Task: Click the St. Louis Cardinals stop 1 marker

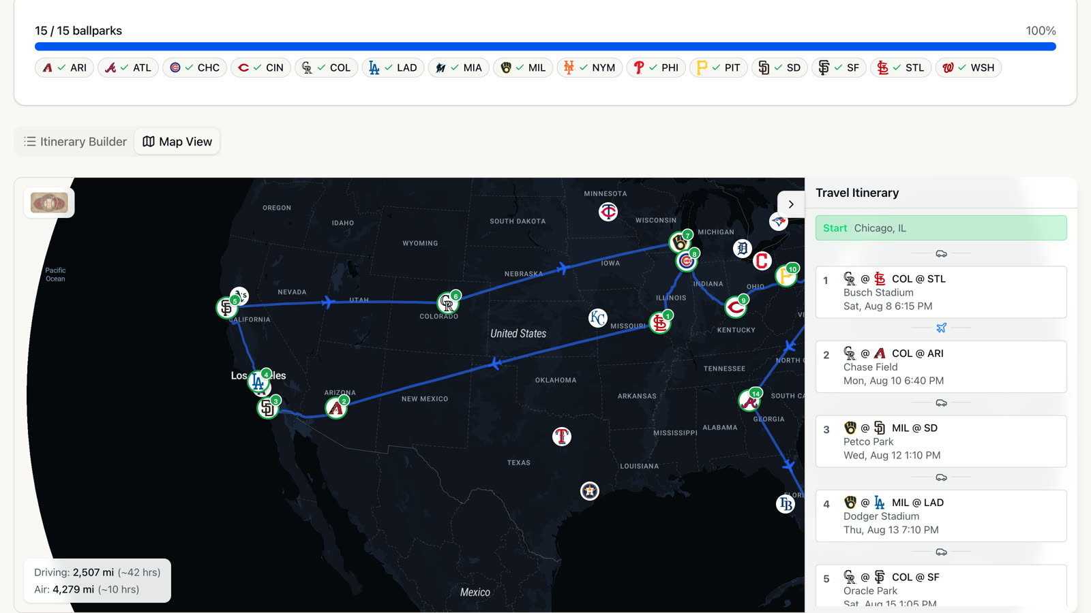Action: [x=660, y=322]
